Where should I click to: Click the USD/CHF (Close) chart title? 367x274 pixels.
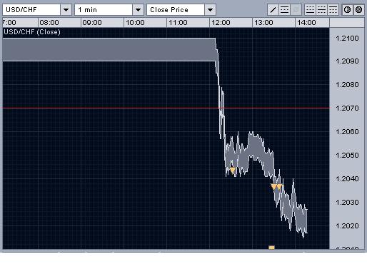point(32,32)
